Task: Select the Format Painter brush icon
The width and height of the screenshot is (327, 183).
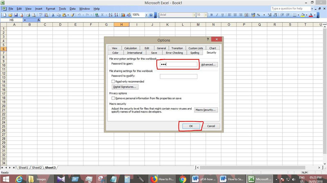Action: (72, 15)
